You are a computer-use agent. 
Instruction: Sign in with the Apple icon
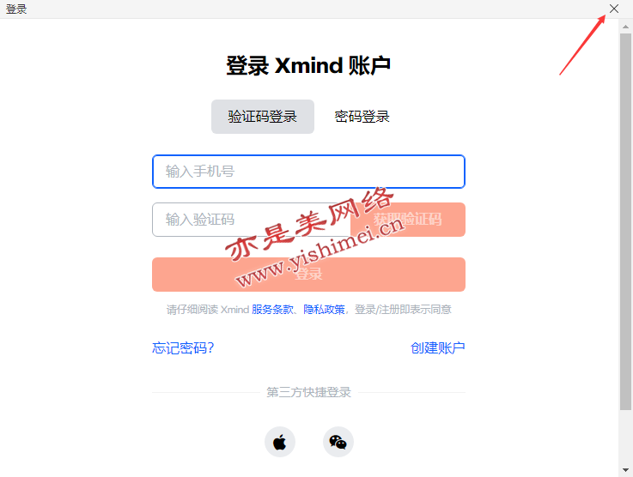click(x=280, y=442)
